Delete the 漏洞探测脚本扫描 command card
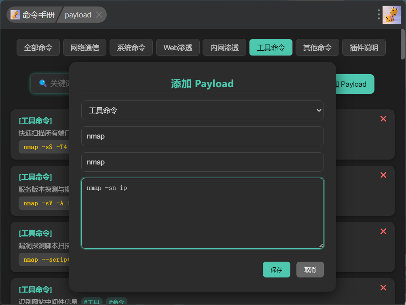 (x=383, y=231)
